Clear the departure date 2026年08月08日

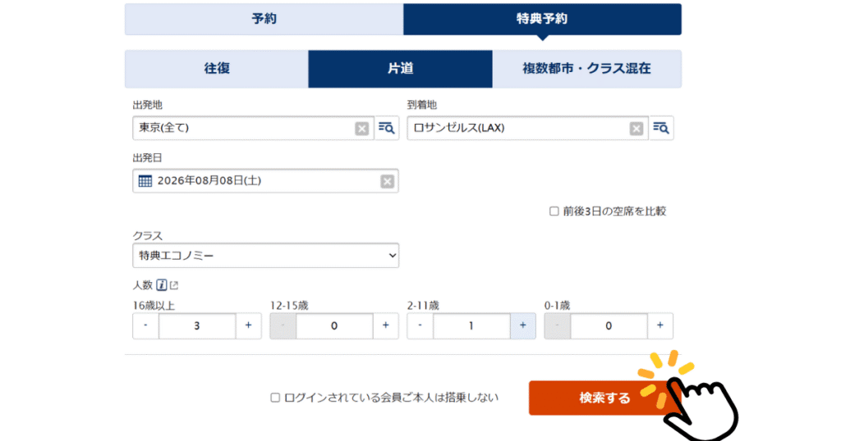pyautogui.click(x=387, y=181)
